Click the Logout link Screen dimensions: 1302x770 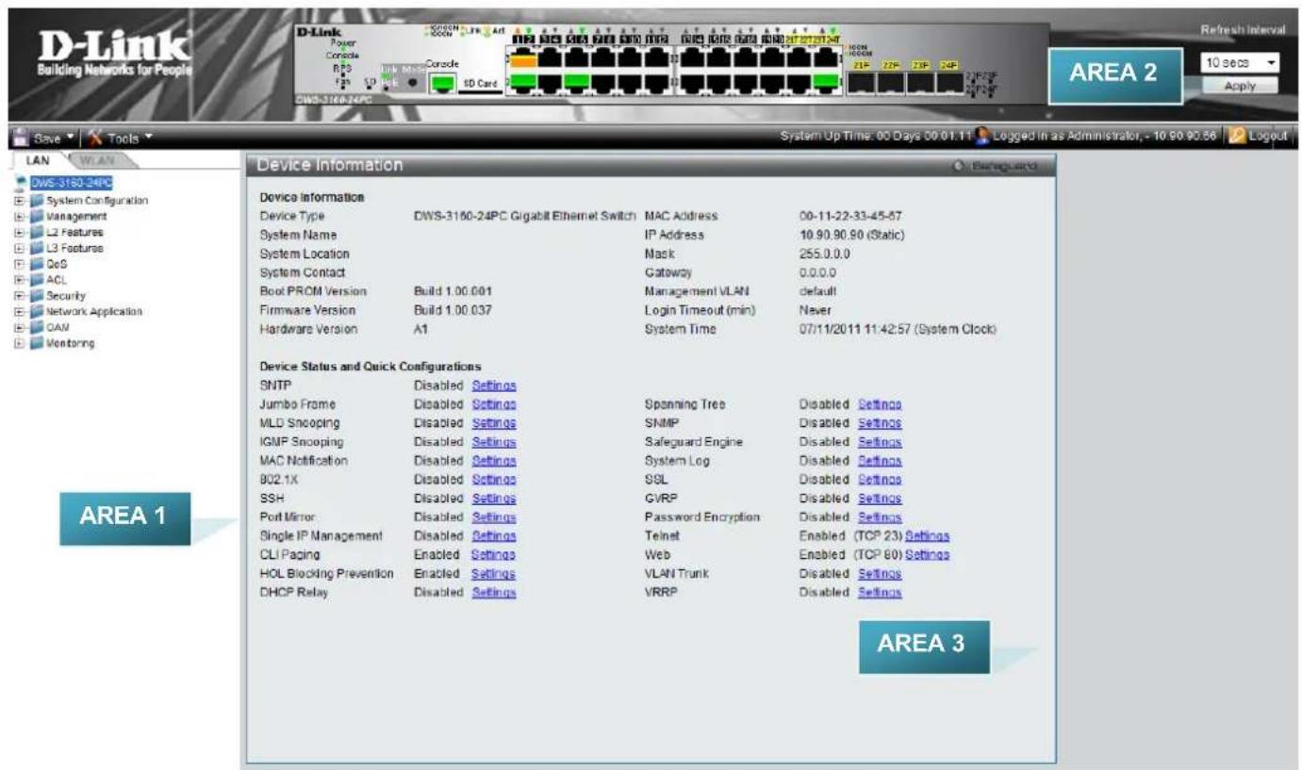coord(1268,138)
